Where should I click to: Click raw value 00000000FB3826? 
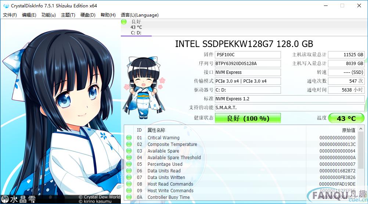pyautogui.click(x=338, y=177)
